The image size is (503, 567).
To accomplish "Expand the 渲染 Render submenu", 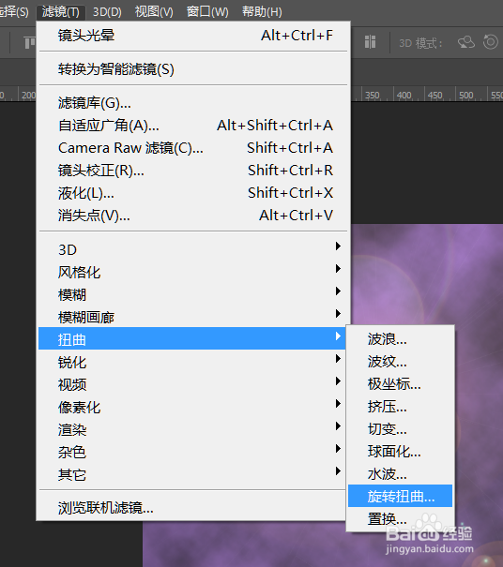I will 193,429.
